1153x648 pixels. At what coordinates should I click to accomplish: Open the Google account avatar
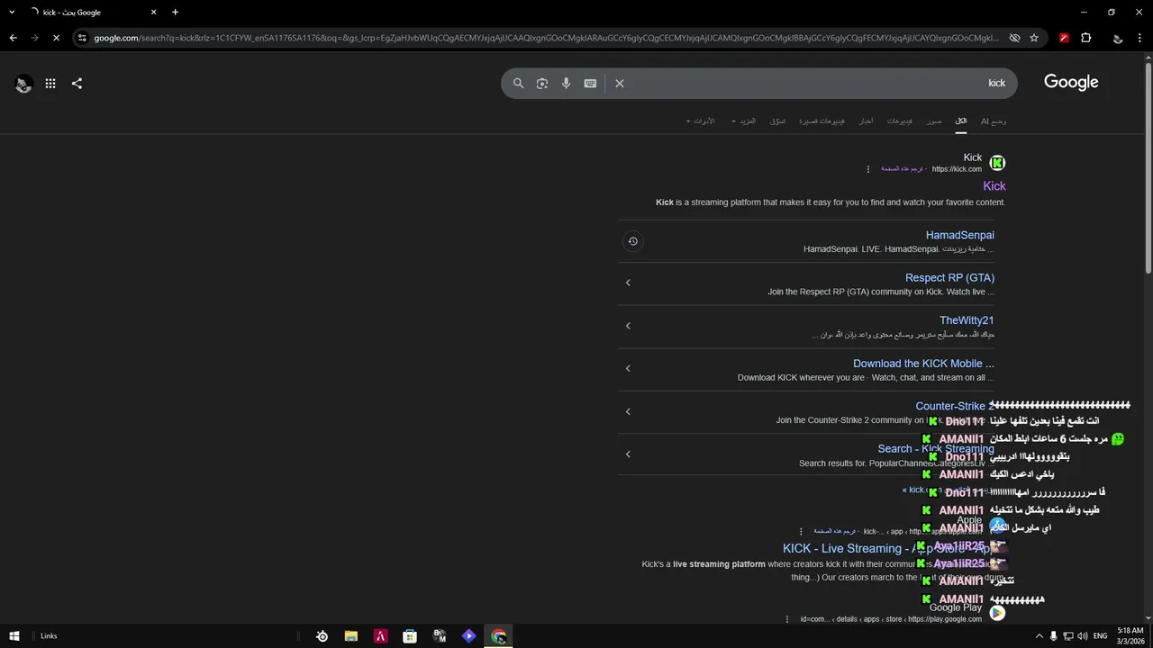(x=23, y=84)
